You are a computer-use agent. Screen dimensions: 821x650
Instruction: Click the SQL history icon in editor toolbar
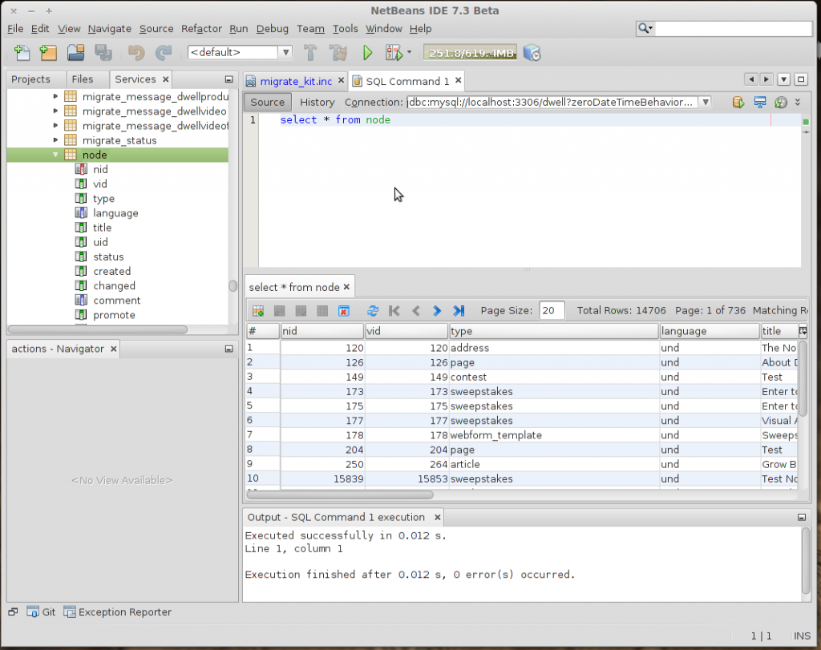(781, 103)
